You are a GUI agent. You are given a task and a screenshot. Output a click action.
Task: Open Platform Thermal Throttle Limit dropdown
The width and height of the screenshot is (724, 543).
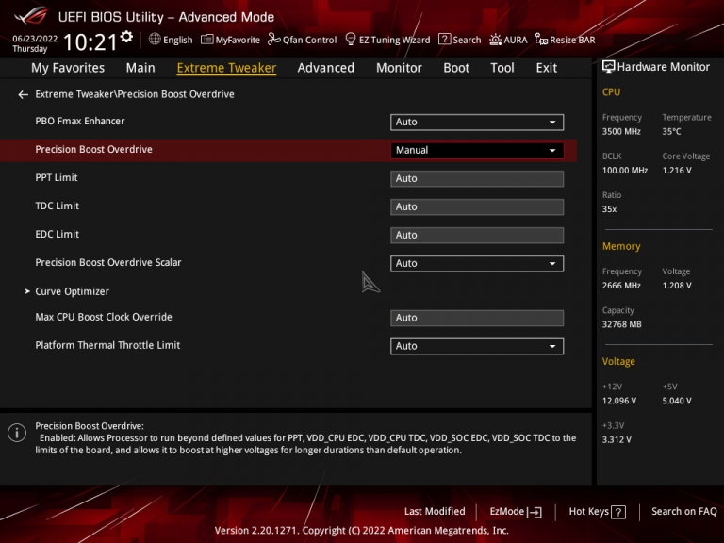(x=477, y=346)
